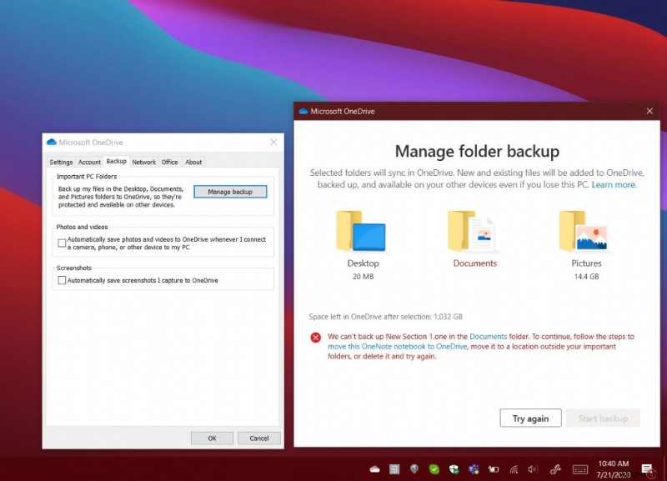Open the Wi-Fi icon in system tray

click(x=512, y=468)
